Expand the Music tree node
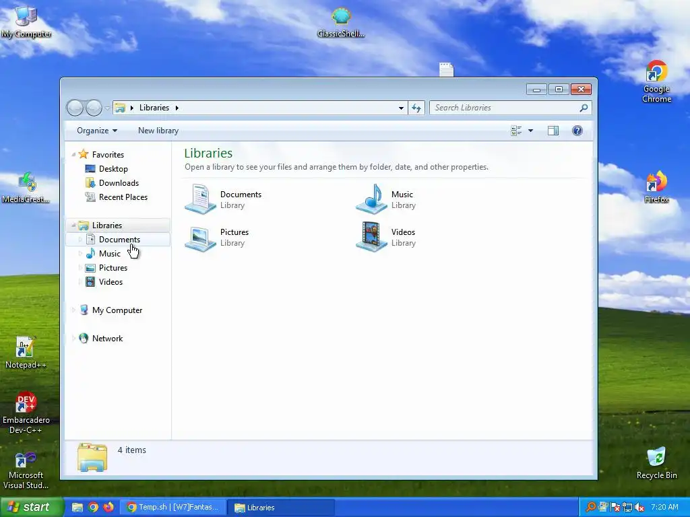Screen dimensions: 690x517 click(x=80, y=254)
